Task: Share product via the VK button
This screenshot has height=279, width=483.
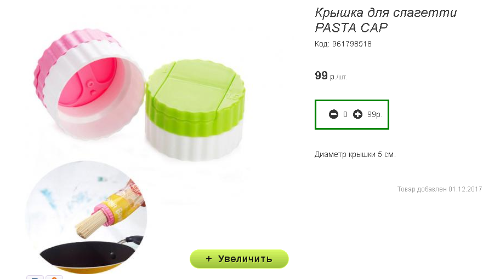Action: (x=35, y=277)
